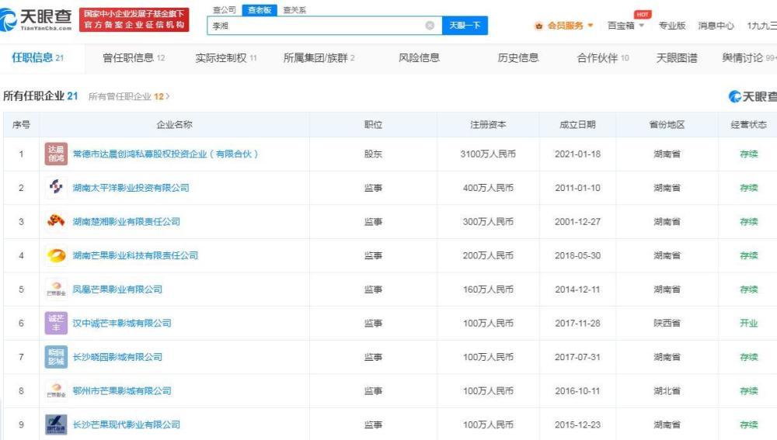Switch to 查关系 search tab
The width and height of the screenshot is (777, 440).
tap(294, 10)
